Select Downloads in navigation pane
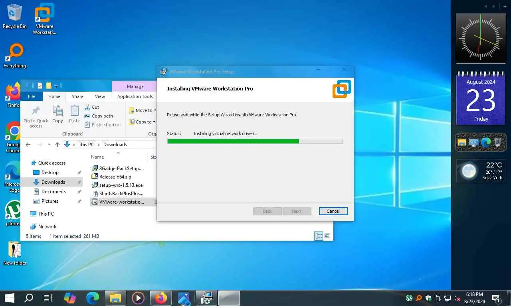Viewport: 511px width, 306px height. (x=53, y=182)
